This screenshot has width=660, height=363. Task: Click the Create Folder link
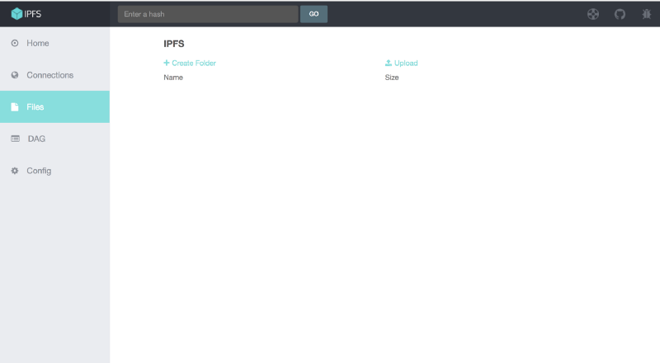(x=190, y=63)
